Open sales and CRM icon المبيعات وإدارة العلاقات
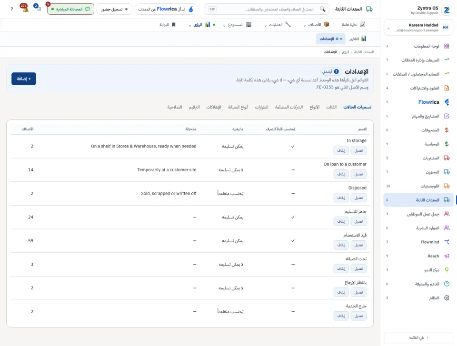Viewport: 457px width, 346px height. tap(447, 60)
